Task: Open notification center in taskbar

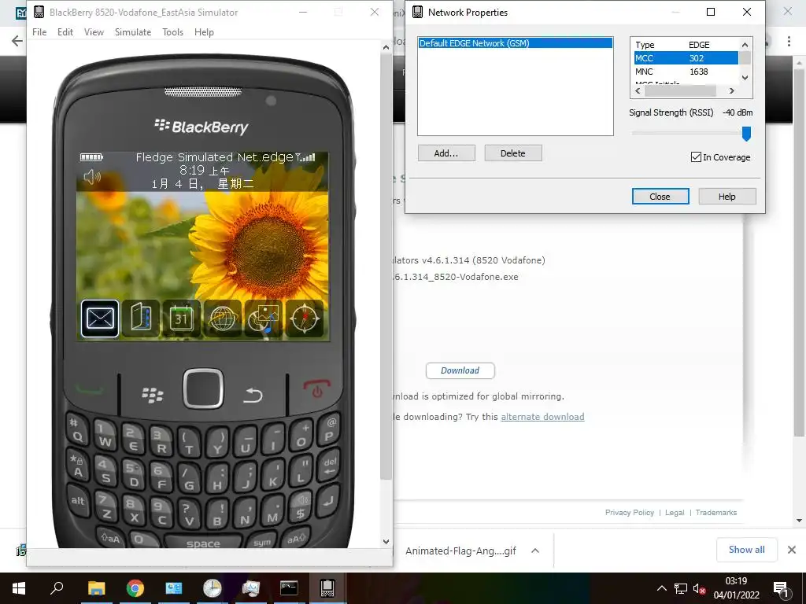Action: tap(781, 589)
